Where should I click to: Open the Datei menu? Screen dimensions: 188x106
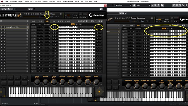pos(7,1)
